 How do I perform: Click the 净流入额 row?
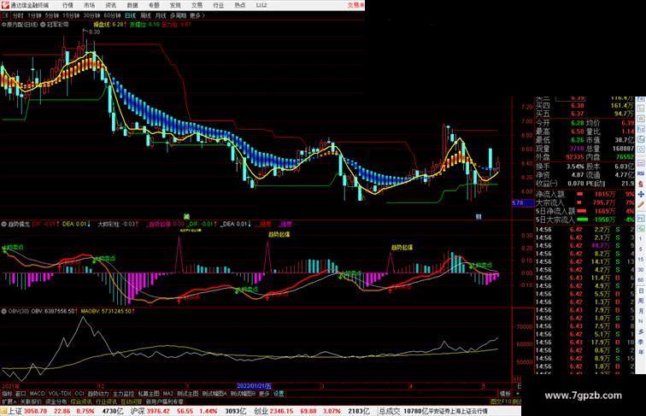[585, 194]
